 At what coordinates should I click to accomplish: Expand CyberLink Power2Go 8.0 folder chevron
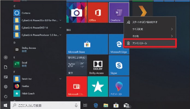click(x=60, y=20)
